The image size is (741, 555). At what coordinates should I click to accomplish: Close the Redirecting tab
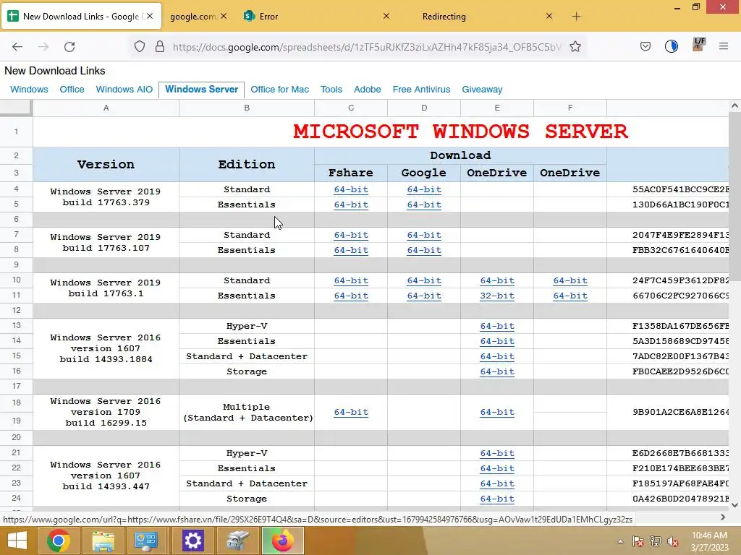[x=549, y=16]
